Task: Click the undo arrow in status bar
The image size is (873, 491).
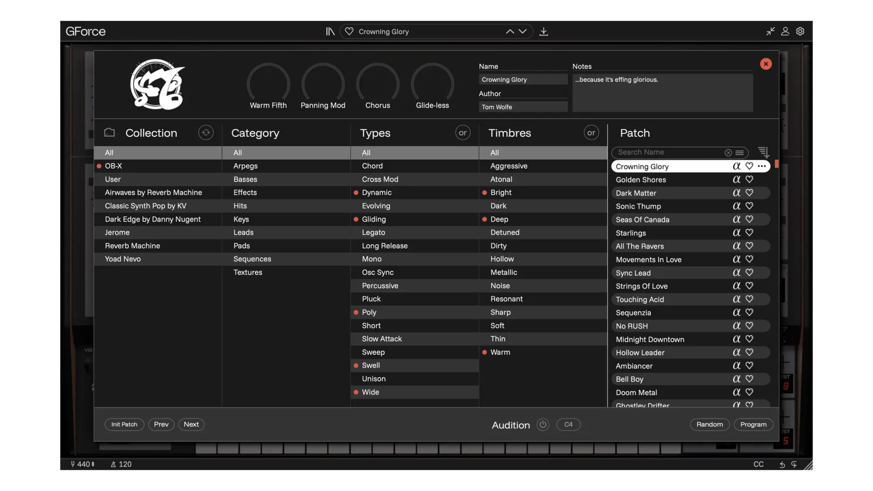Action: (x=782, y=464)
